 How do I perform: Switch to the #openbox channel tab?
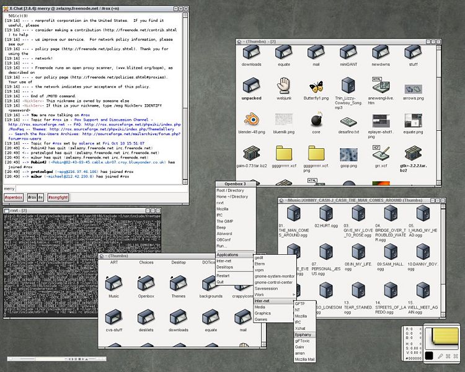click(12, 197)
